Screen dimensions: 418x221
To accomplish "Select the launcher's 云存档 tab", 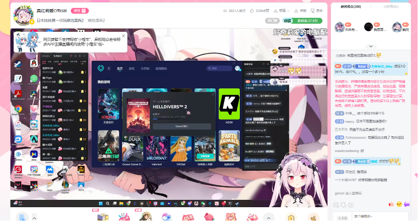I will point(145,69).
